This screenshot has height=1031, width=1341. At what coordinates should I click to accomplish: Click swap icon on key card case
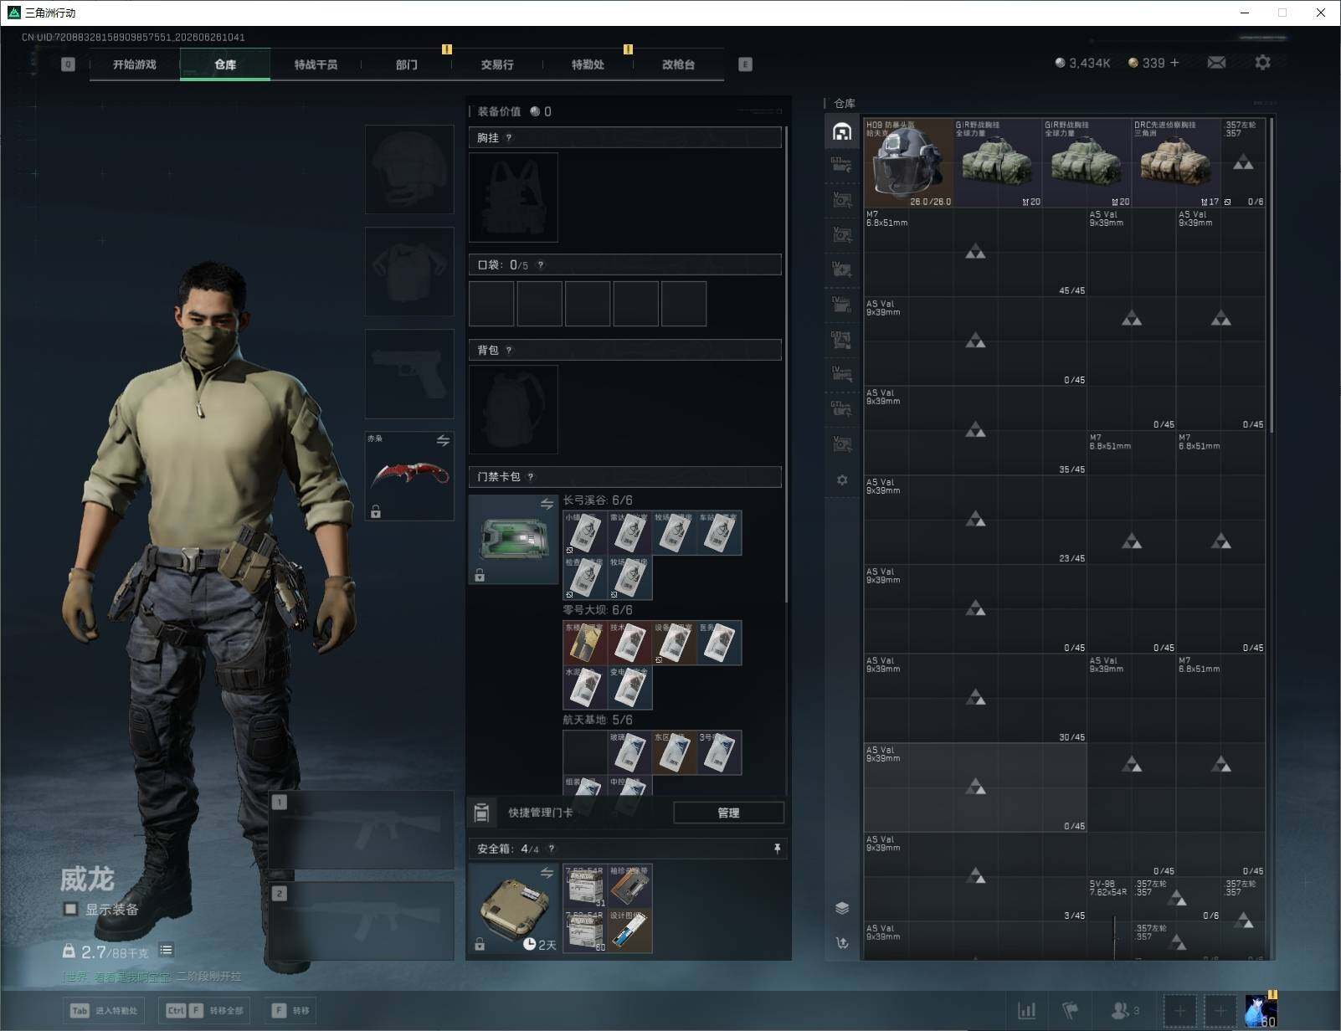point(547,504)
